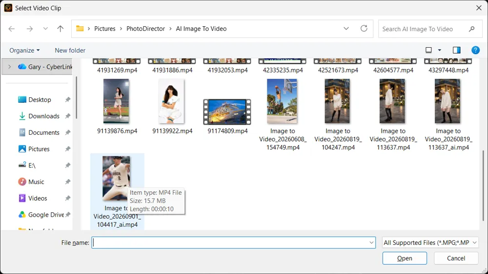
Task: Open the help button
Action: tap(475, 50)
